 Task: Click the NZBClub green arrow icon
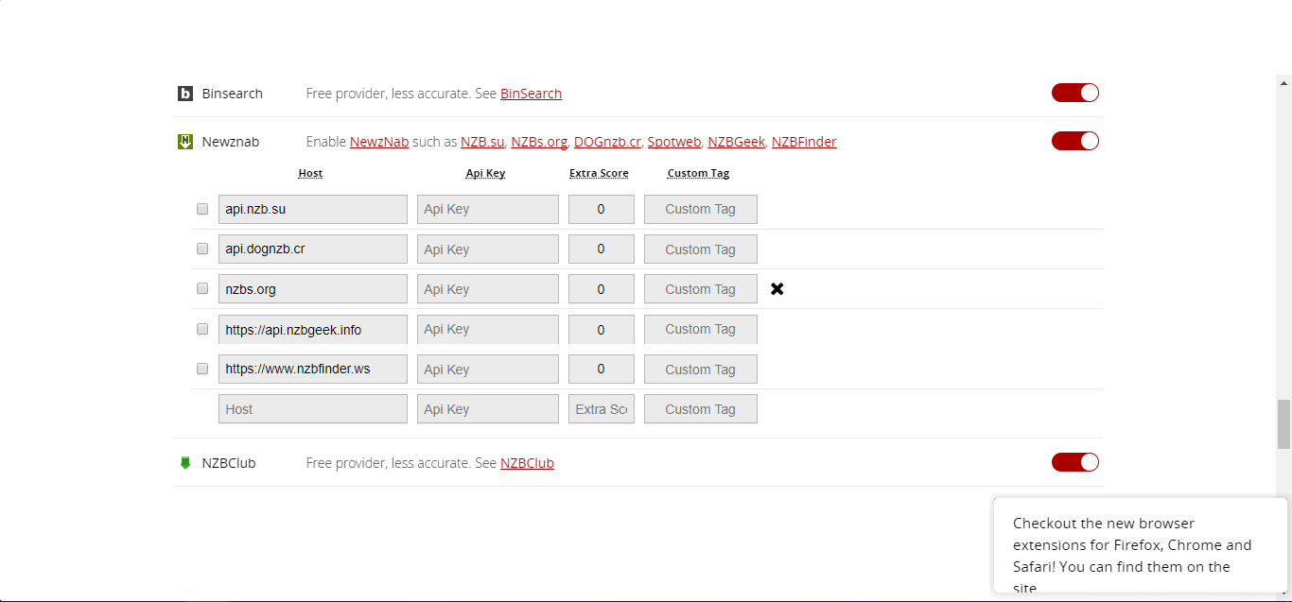tap(185, 463)
